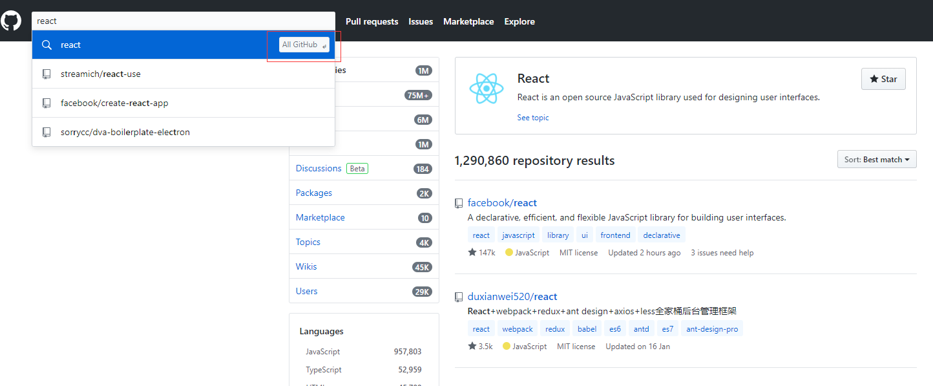Click the javascript tag under facebook/react
This screenshot has width=933, height=386.
pyautogui.click(x=519, y=235)
